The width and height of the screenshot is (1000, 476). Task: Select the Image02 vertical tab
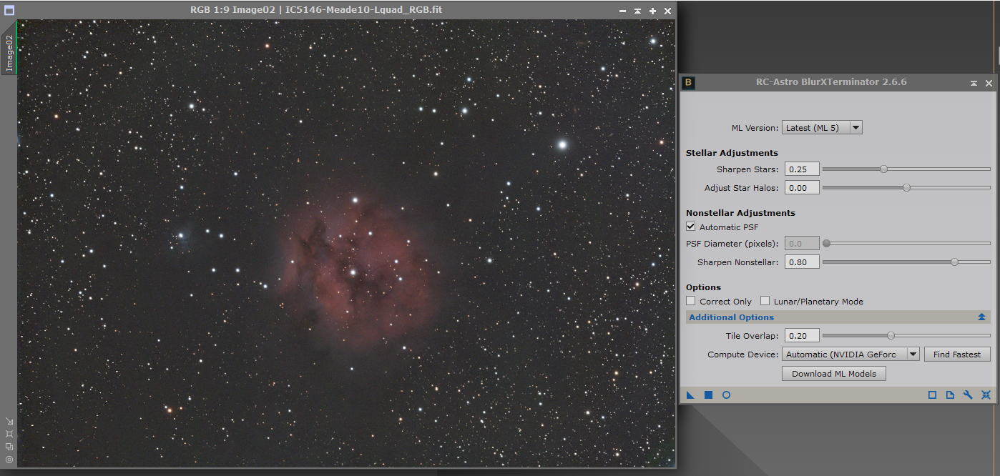(9, 54)
